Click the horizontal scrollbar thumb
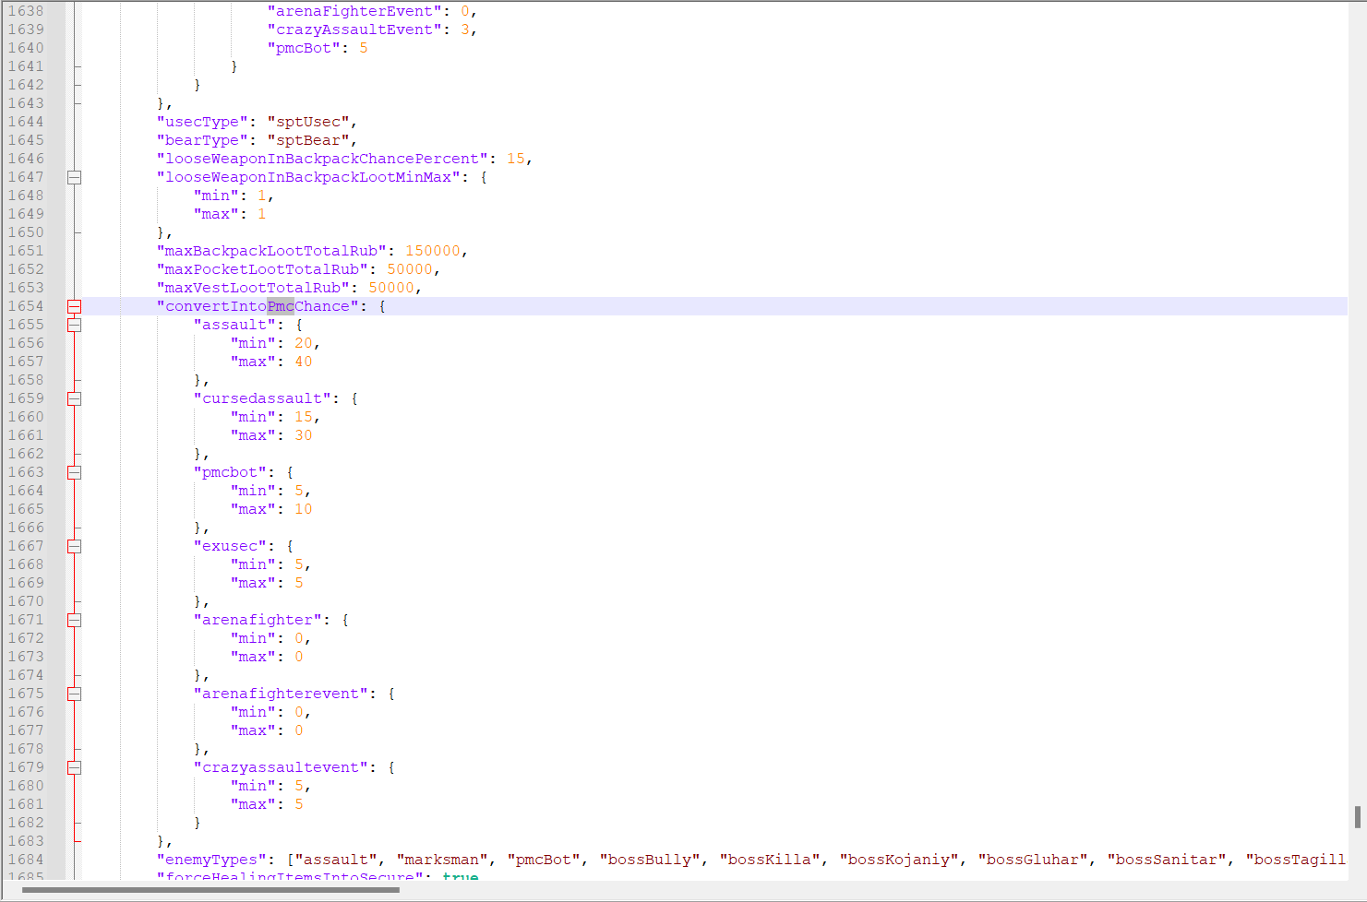This screenshot has height=902, width=1367. [x=210, y=890]
